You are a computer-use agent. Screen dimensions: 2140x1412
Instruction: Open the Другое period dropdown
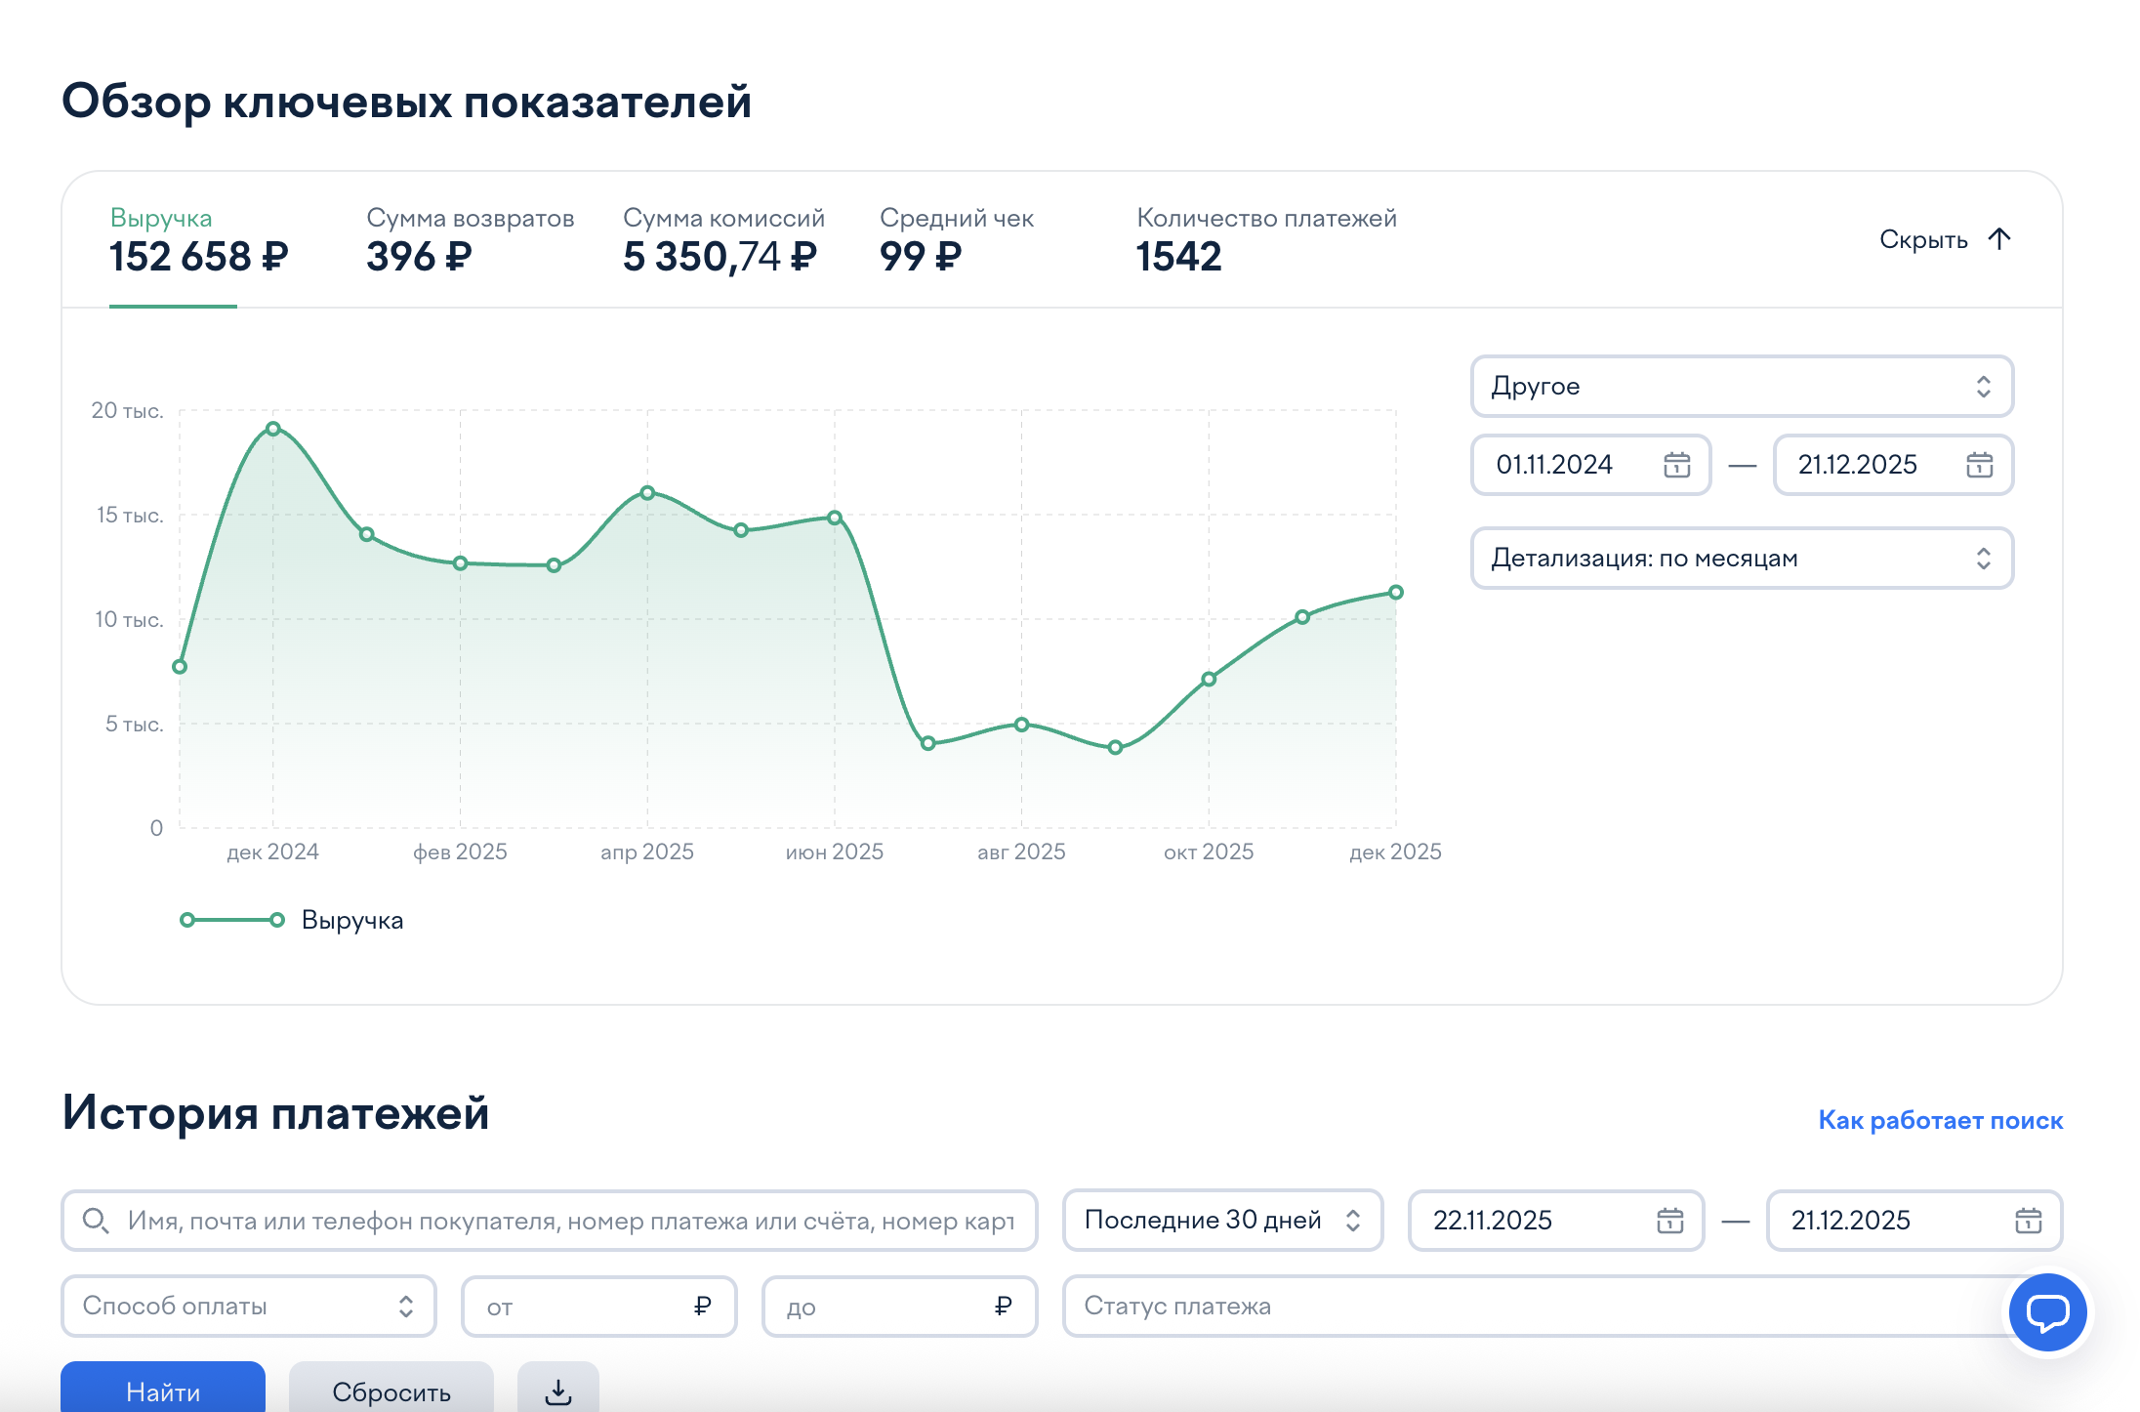[x=1741, y=387]
